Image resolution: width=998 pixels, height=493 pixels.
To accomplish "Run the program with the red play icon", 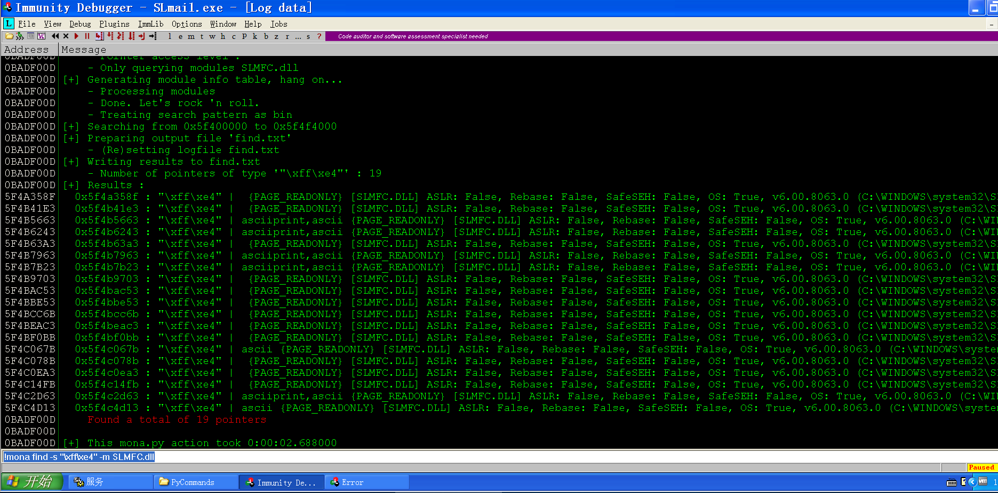I will pos(76,36).
